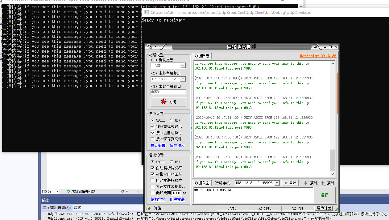389x220 pixels.
Task: Click the green 发送 send button
Action: pyautogui.click(x=325, y=195)
